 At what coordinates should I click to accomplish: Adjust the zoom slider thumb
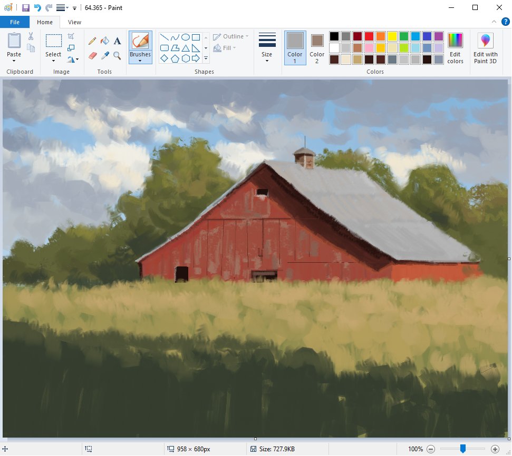click(462, 449)
